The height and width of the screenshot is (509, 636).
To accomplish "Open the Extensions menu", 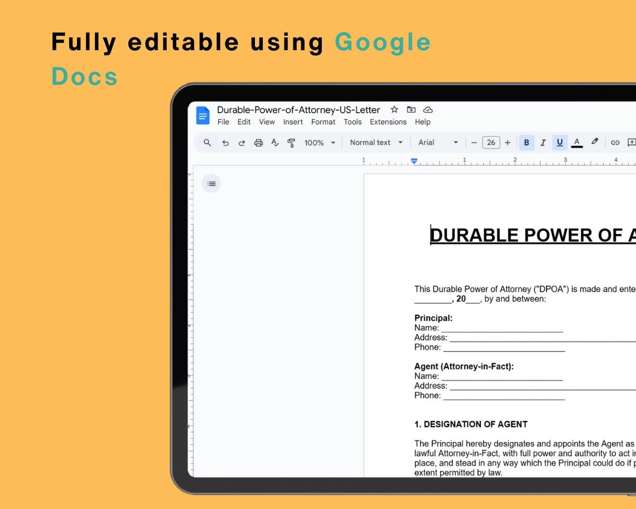I will [x=388, y=122].
